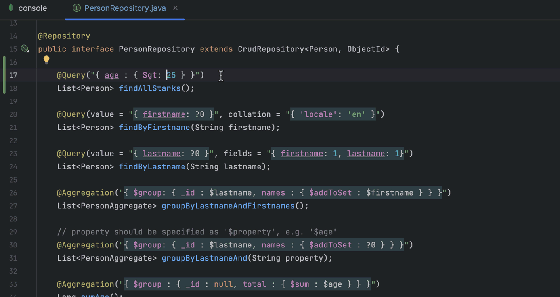The height and width of the screenshot is (297, 560).
Task: Click the findByLastname method name
Action: click(152, 167)
